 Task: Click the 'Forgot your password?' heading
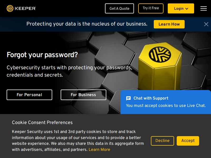click(x=42, y=55)
